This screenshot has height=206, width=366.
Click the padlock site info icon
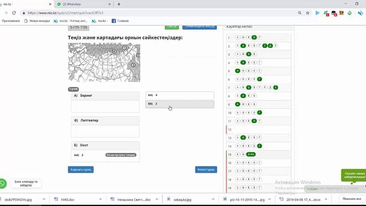[23, 13]
